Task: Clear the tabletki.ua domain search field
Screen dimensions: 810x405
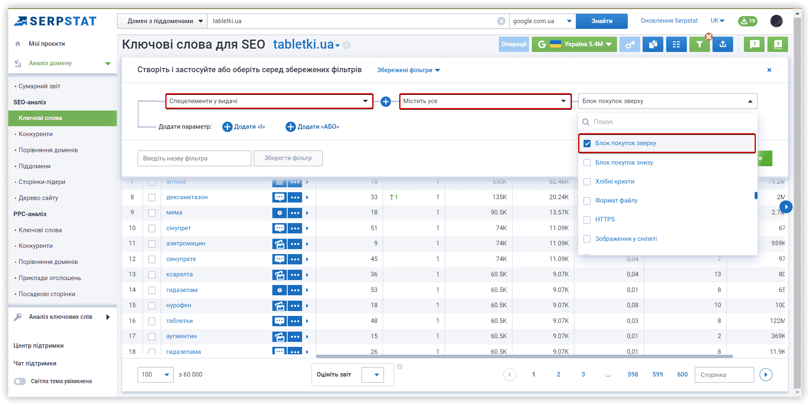Action: [x=501, y=21]
